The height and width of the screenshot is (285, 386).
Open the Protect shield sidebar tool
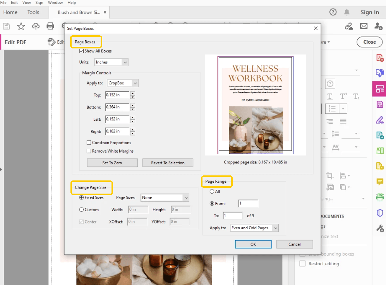pyautogui.click(x=380, y=213)
